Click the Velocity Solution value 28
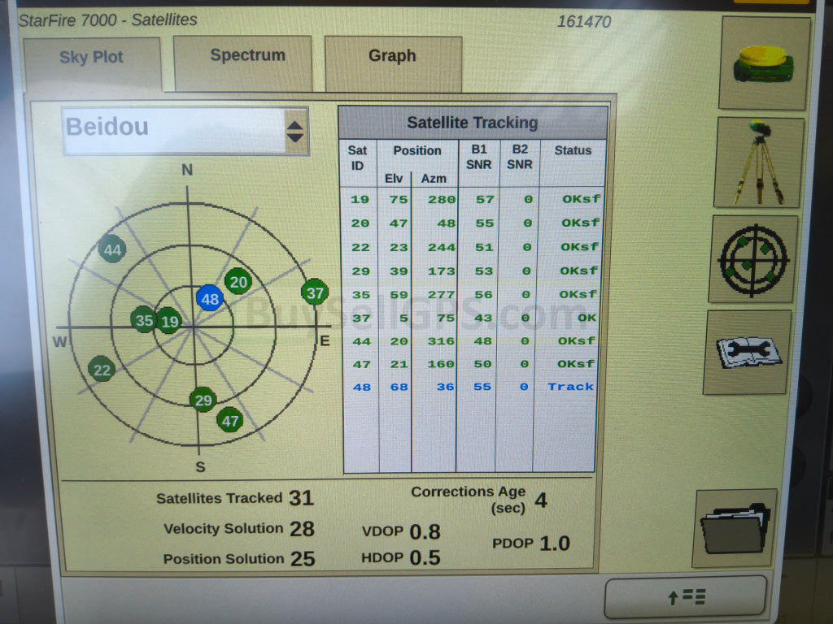This screenshot has width=833, height=624. point(302,528)
